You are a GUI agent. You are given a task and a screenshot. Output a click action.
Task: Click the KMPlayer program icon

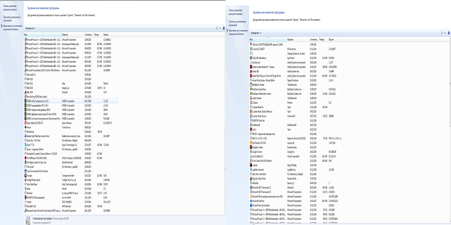click(x=25, y=158)
